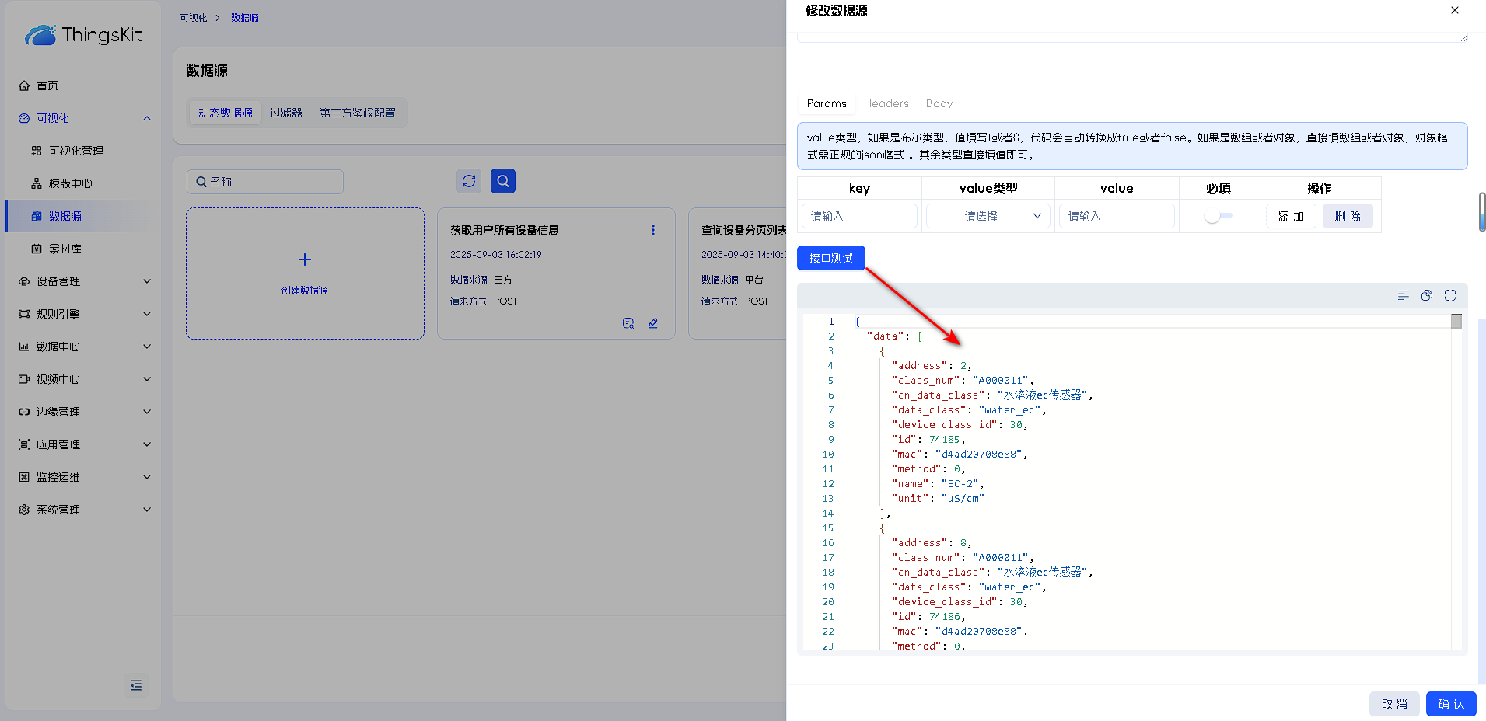Click the copy icon in JSON editor toolbar
Screen dimensions: 1486x721
[x=1426, y=295]
